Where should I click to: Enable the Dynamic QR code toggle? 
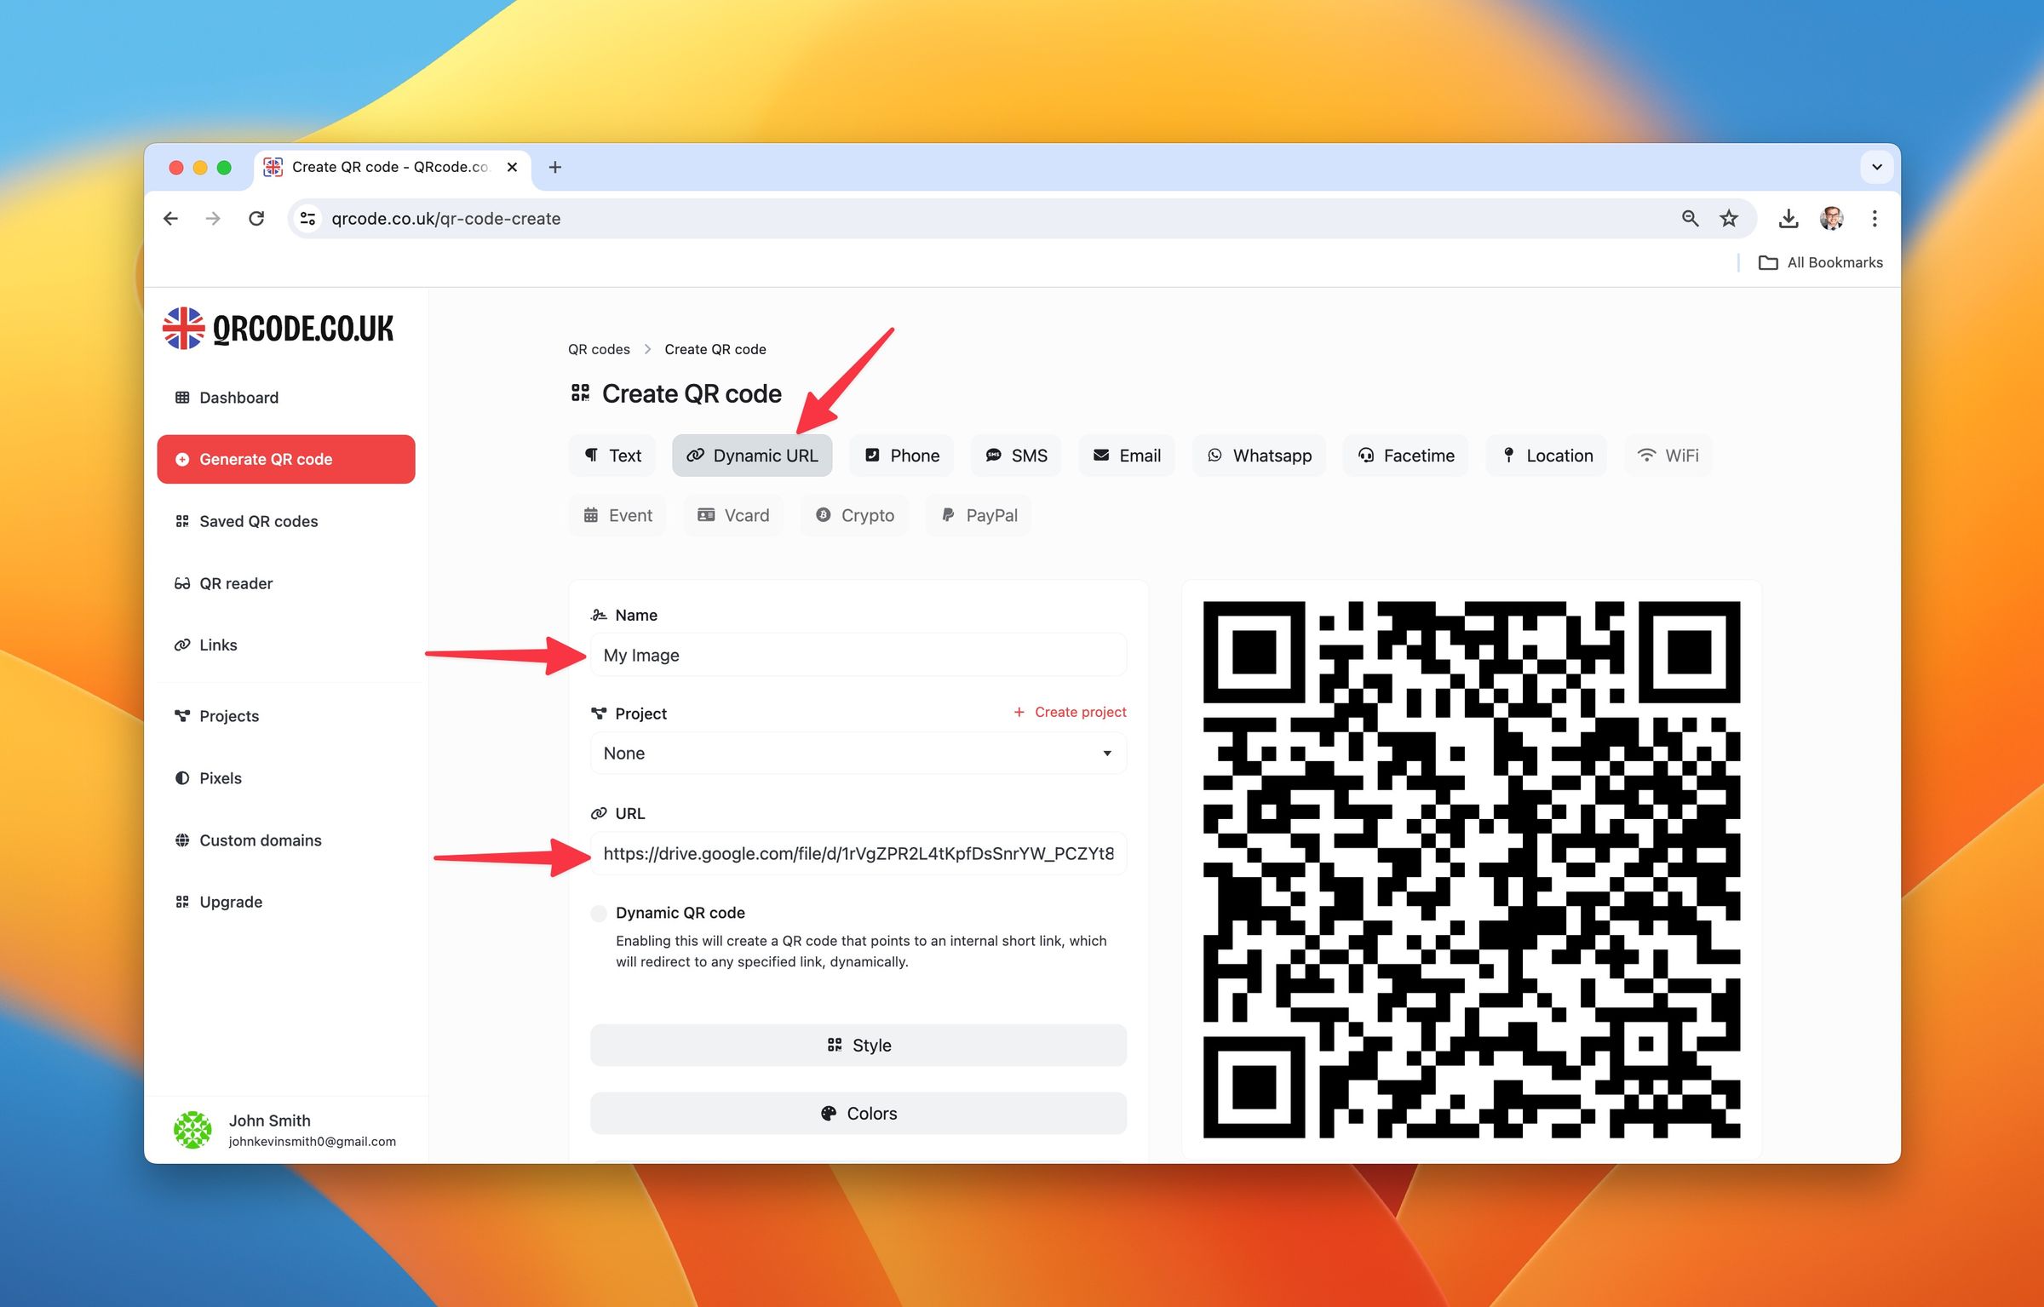coord(599,913)
